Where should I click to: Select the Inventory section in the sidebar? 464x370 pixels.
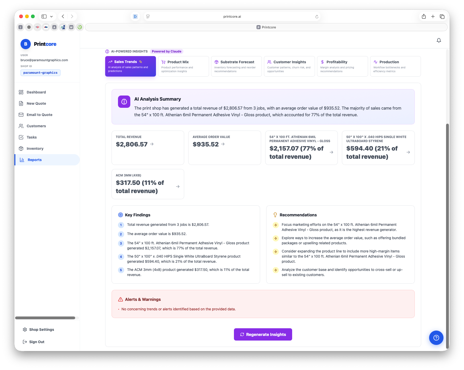pyautogui.click(x=35, y=149)
